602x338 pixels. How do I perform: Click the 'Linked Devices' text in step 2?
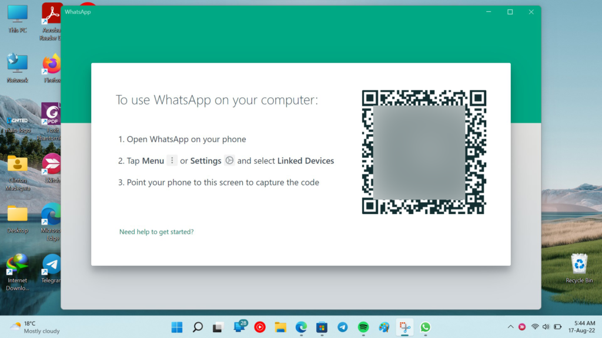tap(306, 161)
